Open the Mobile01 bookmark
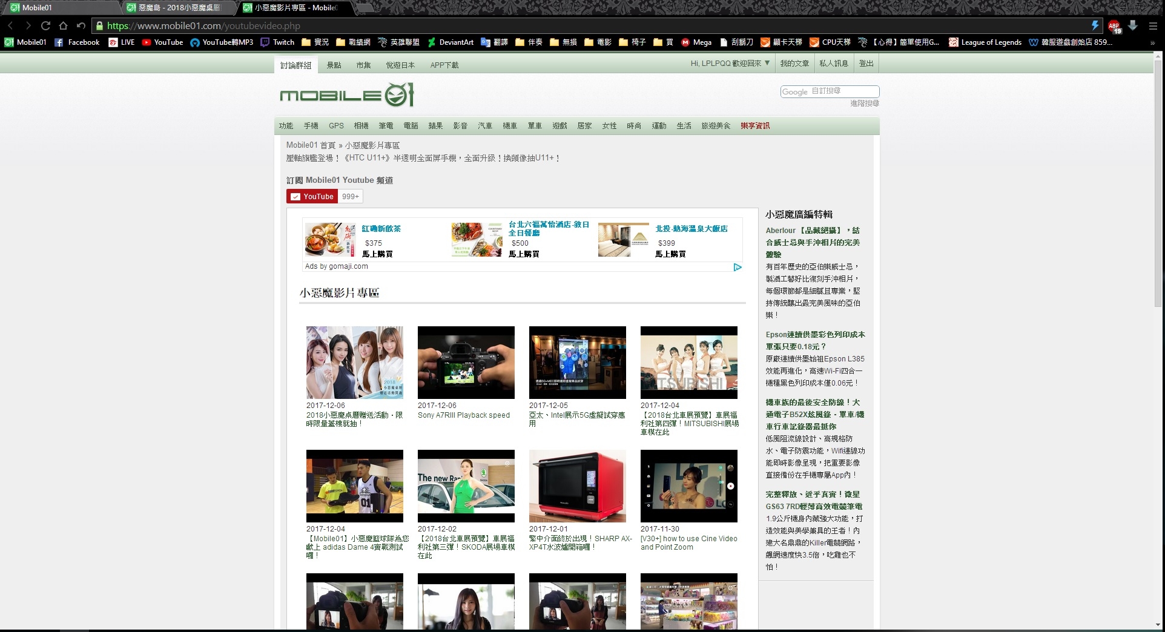1165x632 pixels. [25, 42]
